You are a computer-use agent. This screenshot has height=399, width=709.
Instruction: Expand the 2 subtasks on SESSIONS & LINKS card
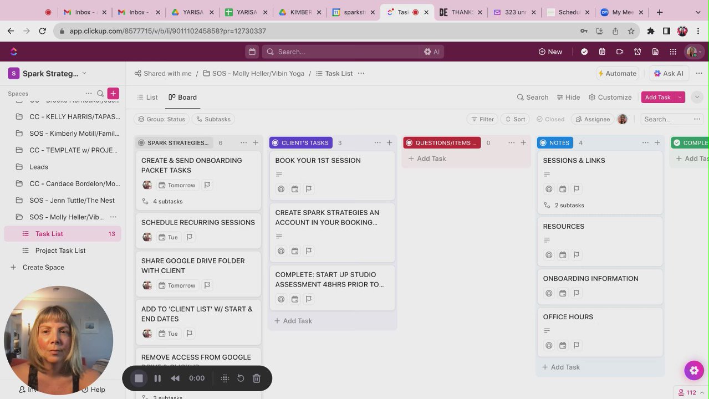(564, 206)
